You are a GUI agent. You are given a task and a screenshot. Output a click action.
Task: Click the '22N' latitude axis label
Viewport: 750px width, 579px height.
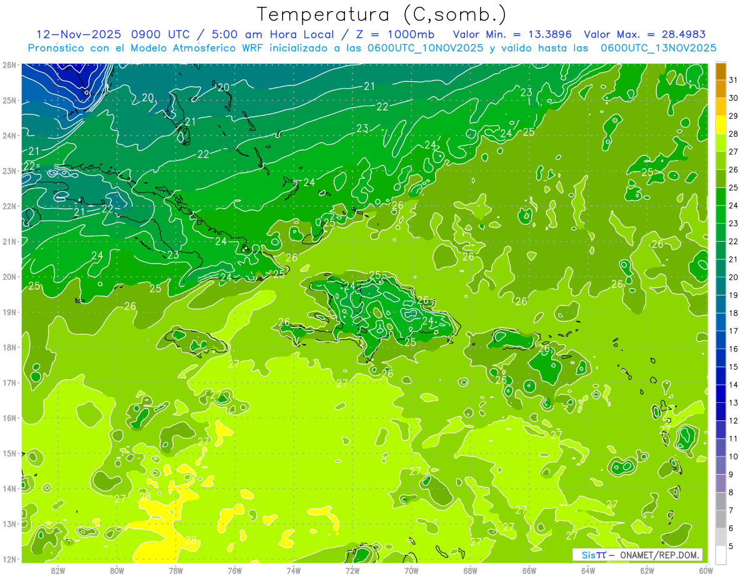click(9, 206)
